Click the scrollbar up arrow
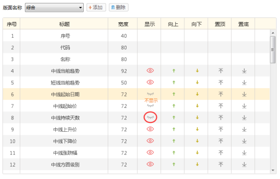Viewport: 280px width, 179px height. click(273, 33)
